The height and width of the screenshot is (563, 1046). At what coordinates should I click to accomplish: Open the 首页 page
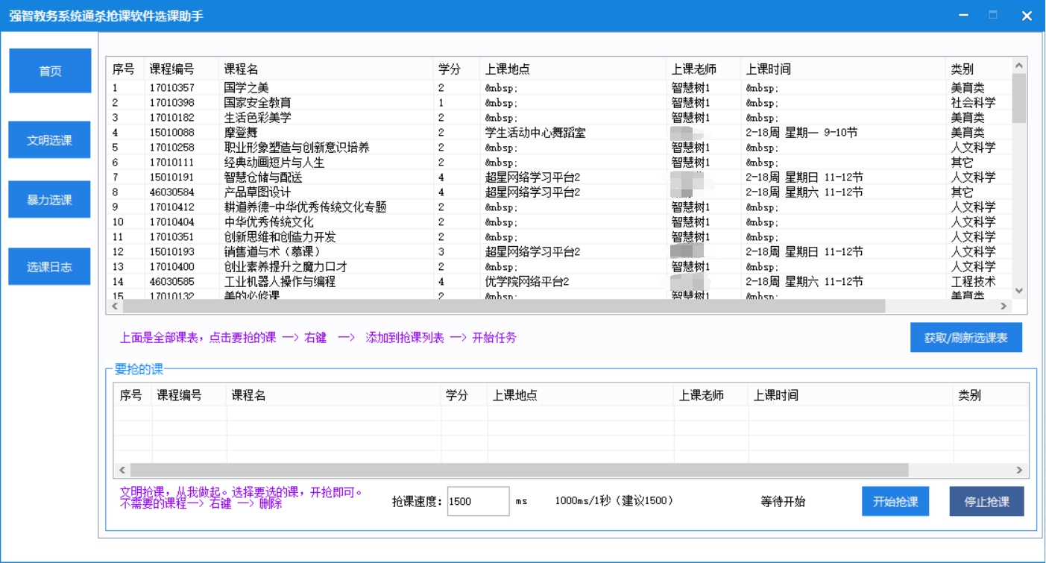pyautogui.click(x=50, y=71)
